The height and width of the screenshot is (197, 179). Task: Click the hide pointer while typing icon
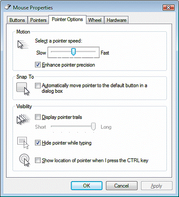pos(23,143)
